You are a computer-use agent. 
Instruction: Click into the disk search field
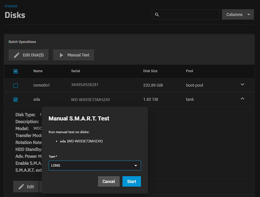tap(189, 14)
